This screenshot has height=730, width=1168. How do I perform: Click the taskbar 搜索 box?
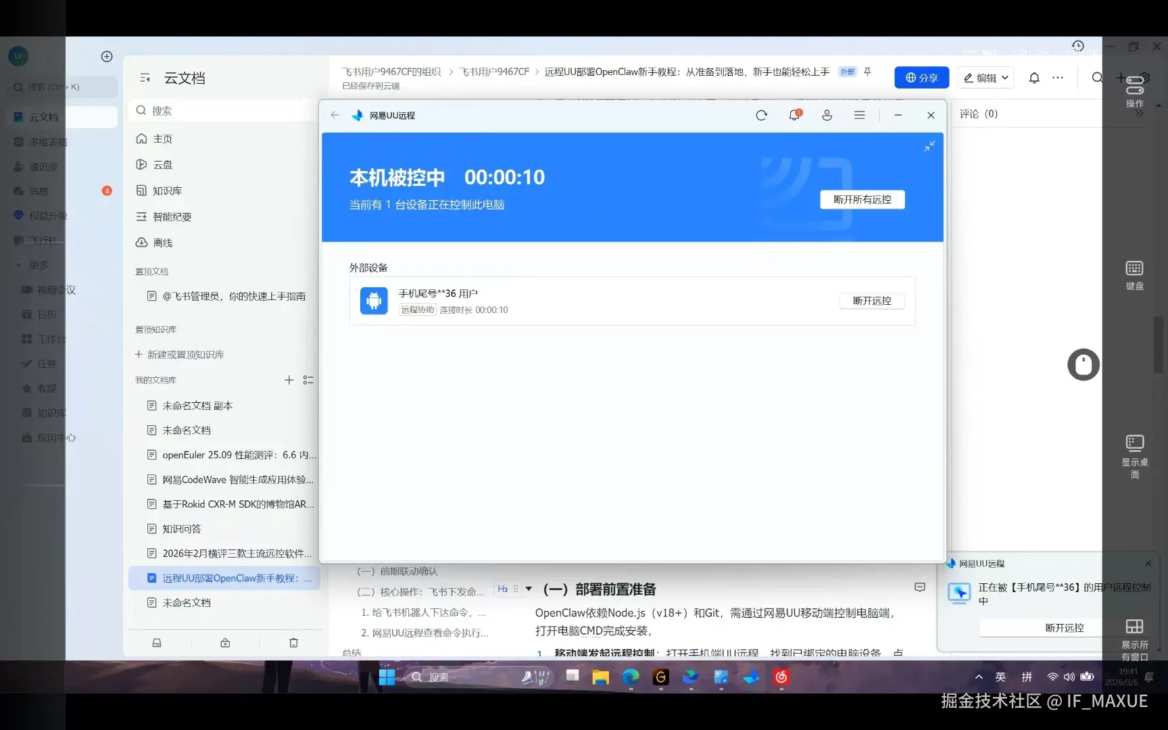pos(479,677)
